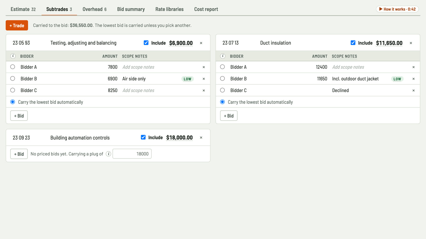The width and height of the screenshot is (426, 239).
Task: Delete Bidder C's 8250 bid row
Action: coord(204,90)
